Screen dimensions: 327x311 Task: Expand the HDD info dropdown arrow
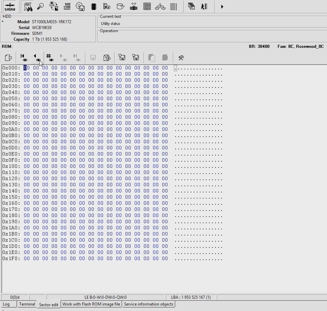click(x=3, y=22)
